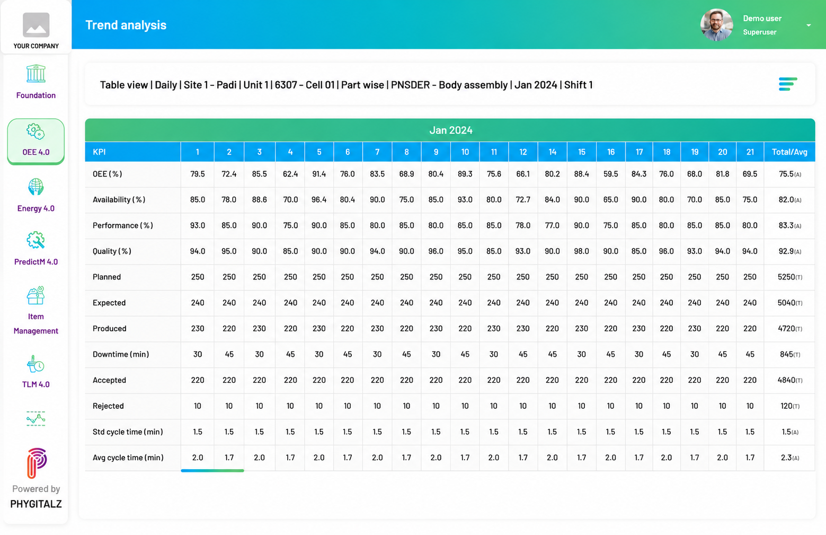
Task: Click the Std cycle time (min) label
Action: click(128, 432)
